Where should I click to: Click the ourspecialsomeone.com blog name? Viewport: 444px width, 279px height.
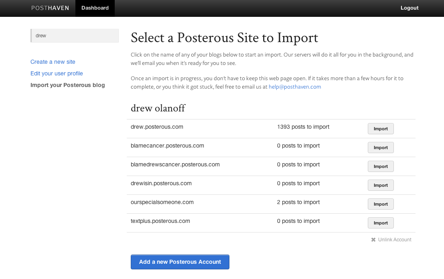[162, 202]
